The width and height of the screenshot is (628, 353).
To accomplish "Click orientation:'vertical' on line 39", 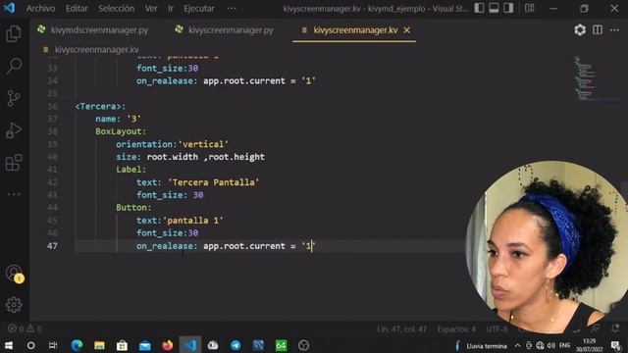I will pyautogui.click(x=173, y=144).
